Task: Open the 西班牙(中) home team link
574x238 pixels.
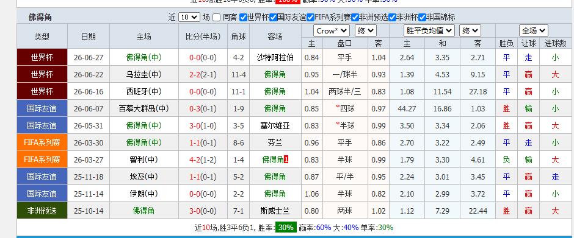Action: pos(144,91)
